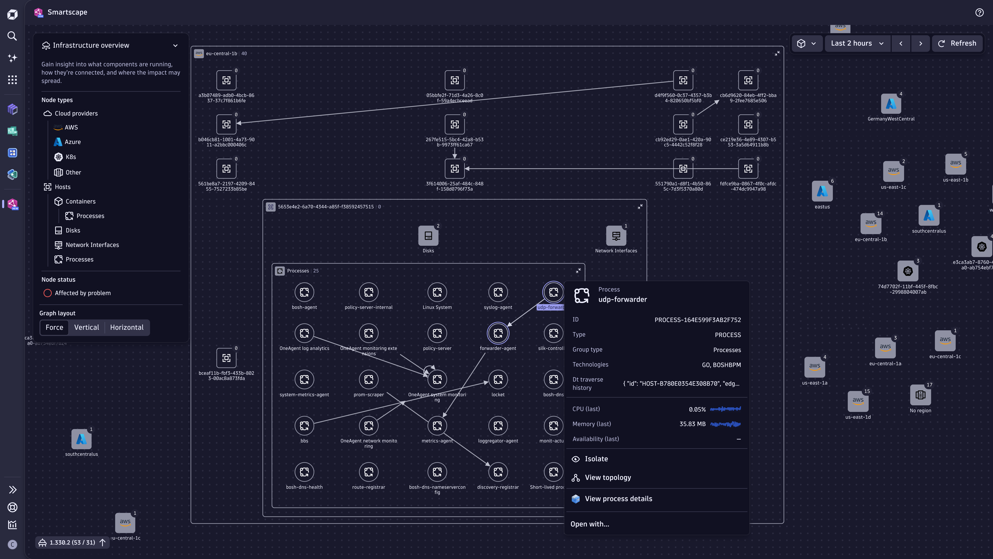Image resolution: width=993 pixels, height=559 pixels.
Task: Click the forwarder-agent process node
Action: (498, 333)
